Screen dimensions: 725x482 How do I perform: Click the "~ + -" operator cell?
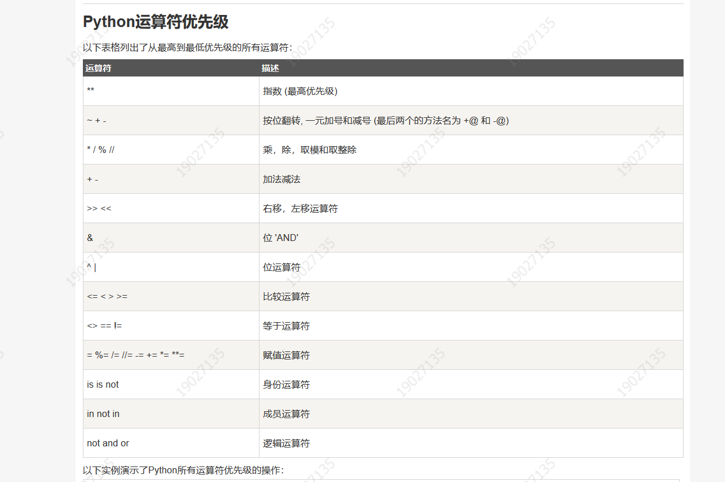171,120
